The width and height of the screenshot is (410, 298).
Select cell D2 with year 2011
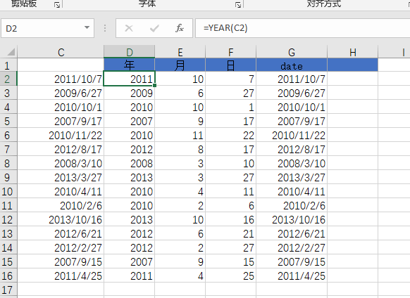130,79
